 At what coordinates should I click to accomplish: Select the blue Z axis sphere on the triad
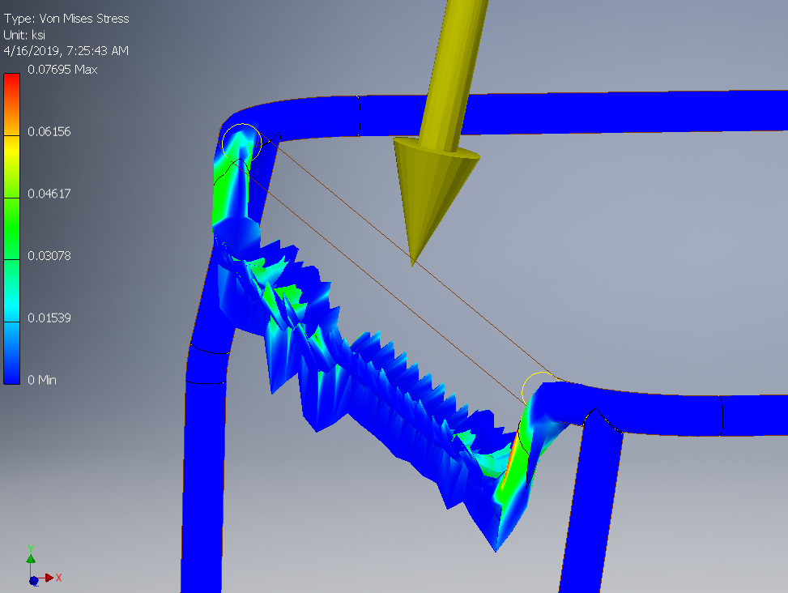(34, 581)
